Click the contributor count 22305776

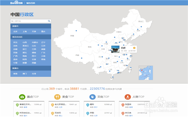coord(97,89)
